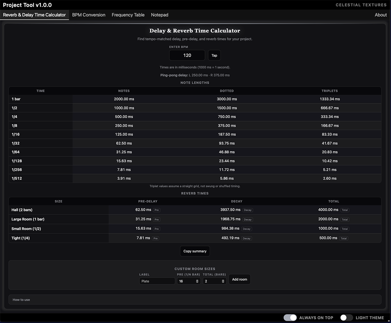Click Pre badge in Small Room row
391x323 pixels.
(157, 229)
